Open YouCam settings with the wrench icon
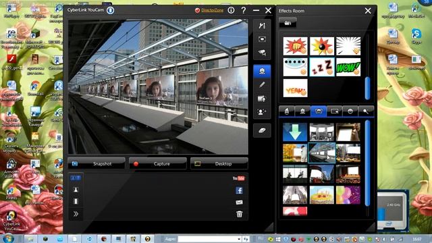The width and height of the screenshot is (432, 243). (x=262, y=26)
